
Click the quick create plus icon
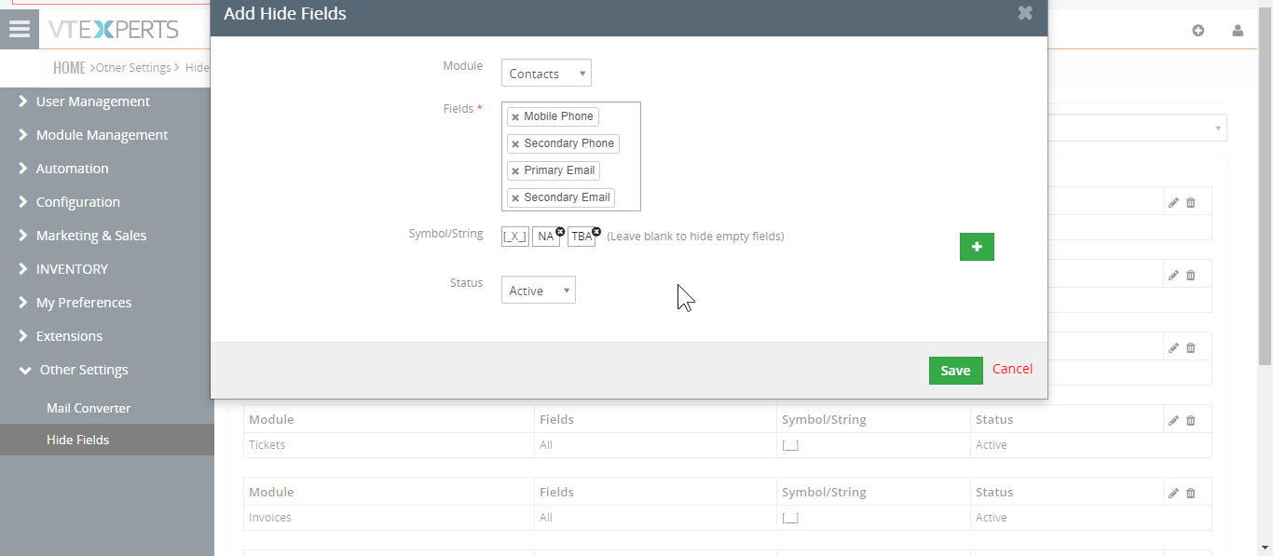(x=1198, y=30)
